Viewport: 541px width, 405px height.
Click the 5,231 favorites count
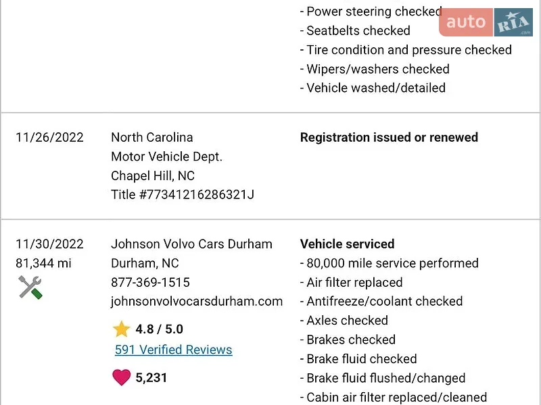click(151, 378)
